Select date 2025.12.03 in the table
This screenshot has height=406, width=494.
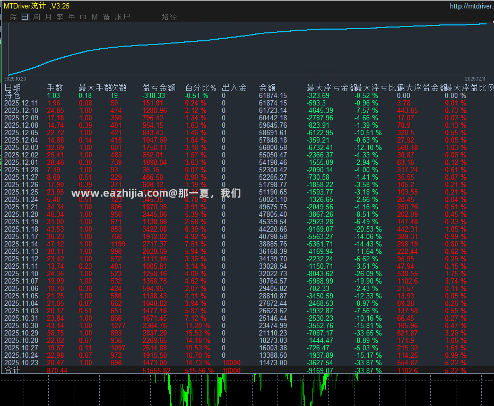(x=21, y=147)
